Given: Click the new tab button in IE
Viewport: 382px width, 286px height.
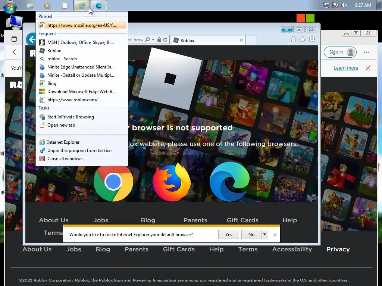Looking at the screenshot, I should tap(251, 40).
